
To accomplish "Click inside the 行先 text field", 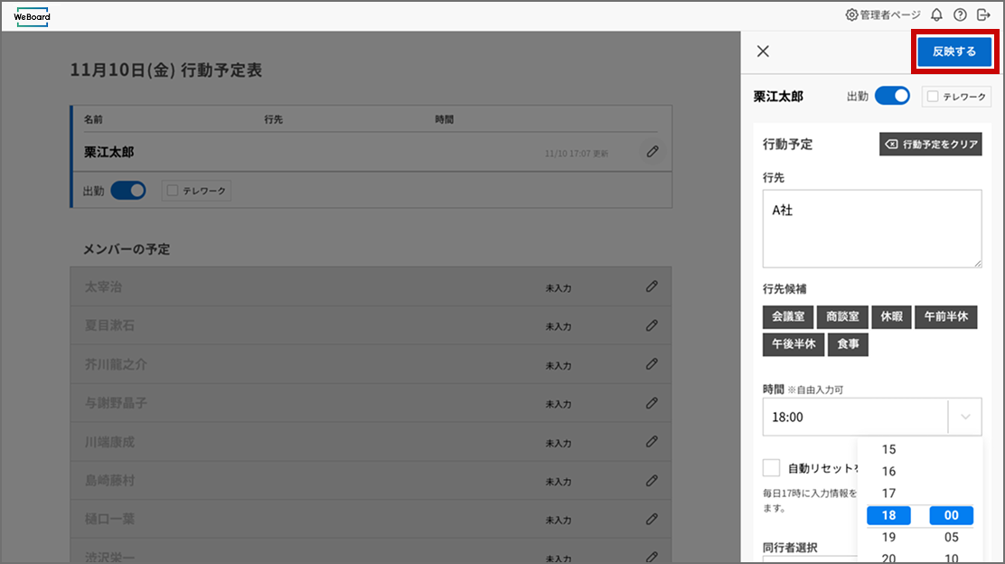I will point(872,226).
